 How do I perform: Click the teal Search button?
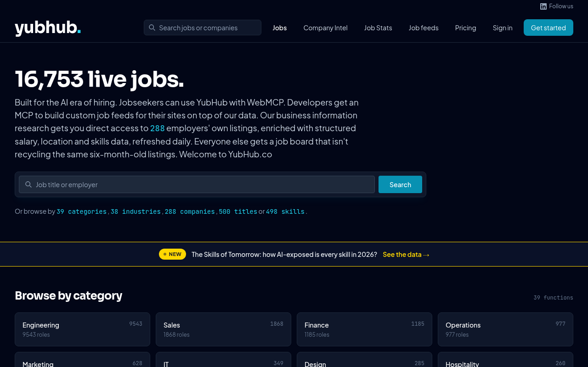(400, 184)
